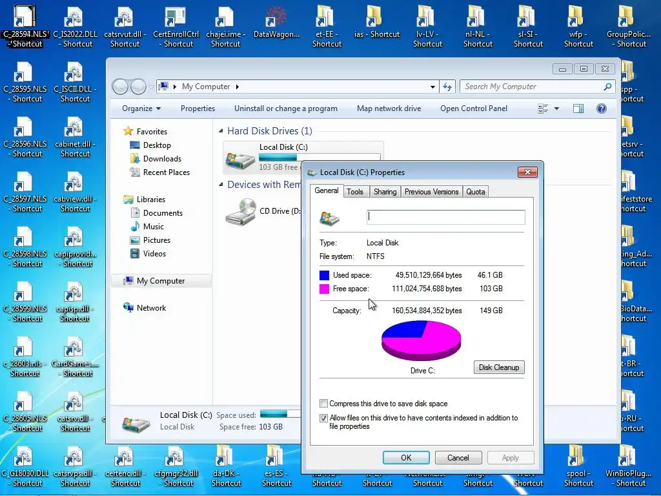Click Uninstall or change a program
Screen dimensions: 661x496
(x=286, y=108)
